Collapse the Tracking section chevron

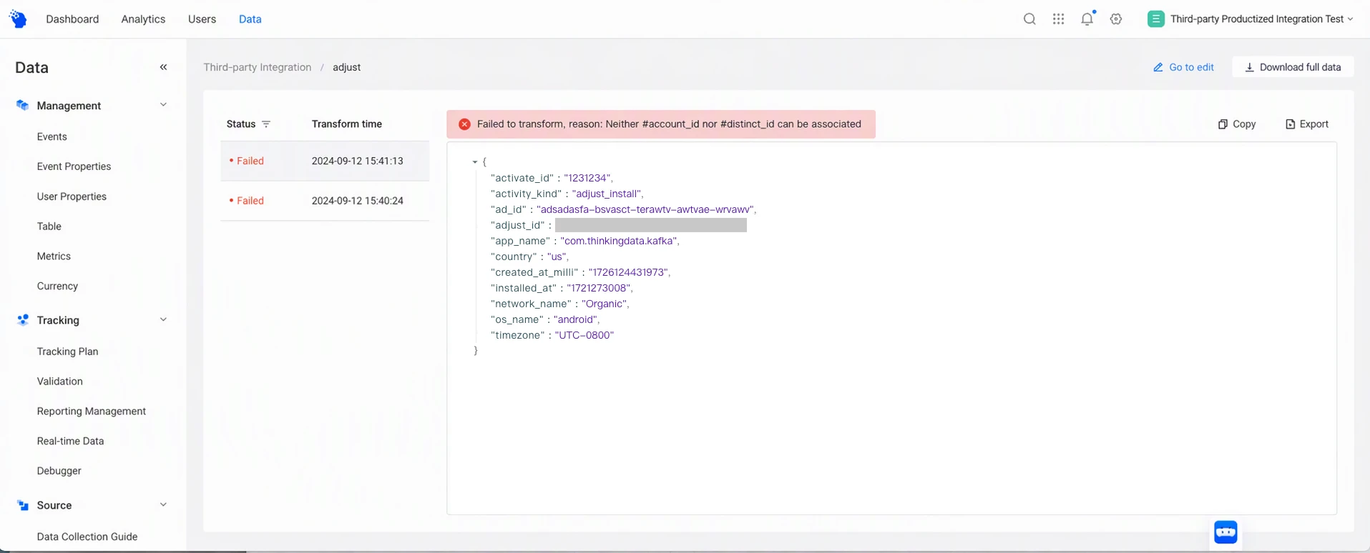point(163,319)
